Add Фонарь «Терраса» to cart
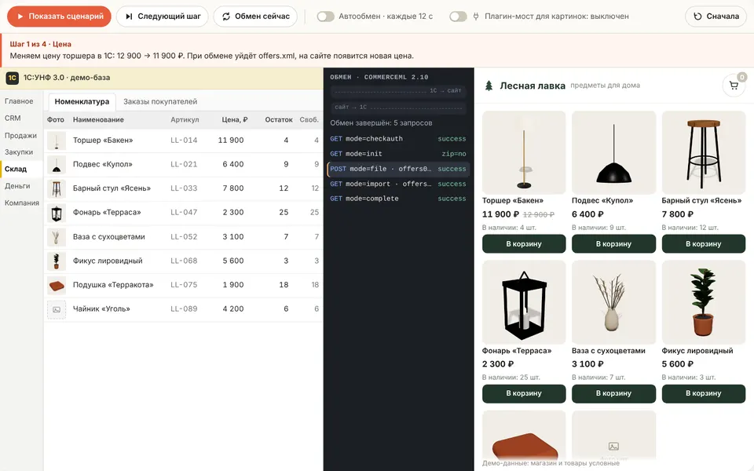The width and height of the screenshot is (754, 471). tap(524, 393)
